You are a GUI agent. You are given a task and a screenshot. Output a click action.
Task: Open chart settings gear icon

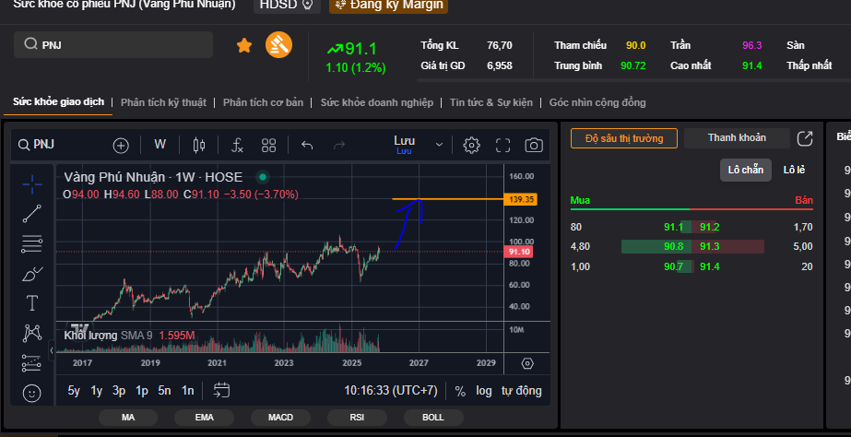[x=471, y=145]
